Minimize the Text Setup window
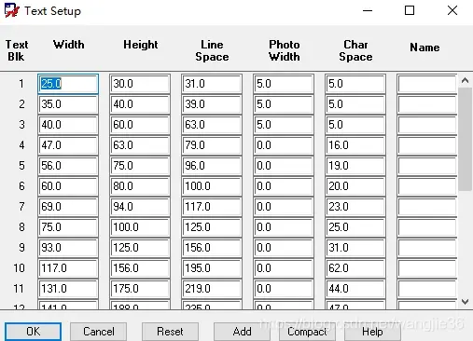Viewport: 473px width, 341px height. click(x=368, y=10)
